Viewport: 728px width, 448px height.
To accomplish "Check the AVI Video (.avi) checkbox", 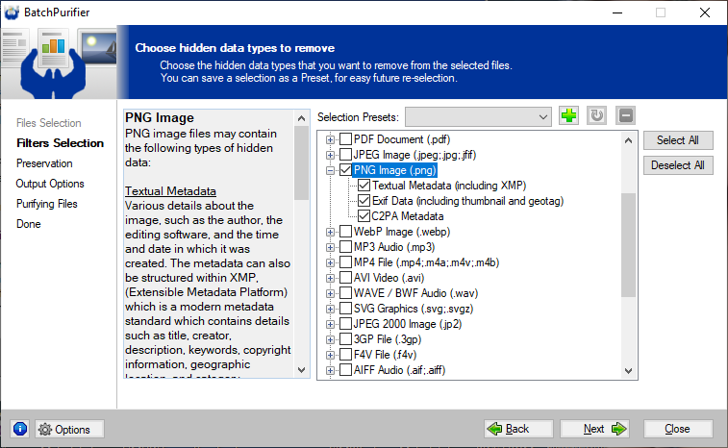I will point(345,278).
